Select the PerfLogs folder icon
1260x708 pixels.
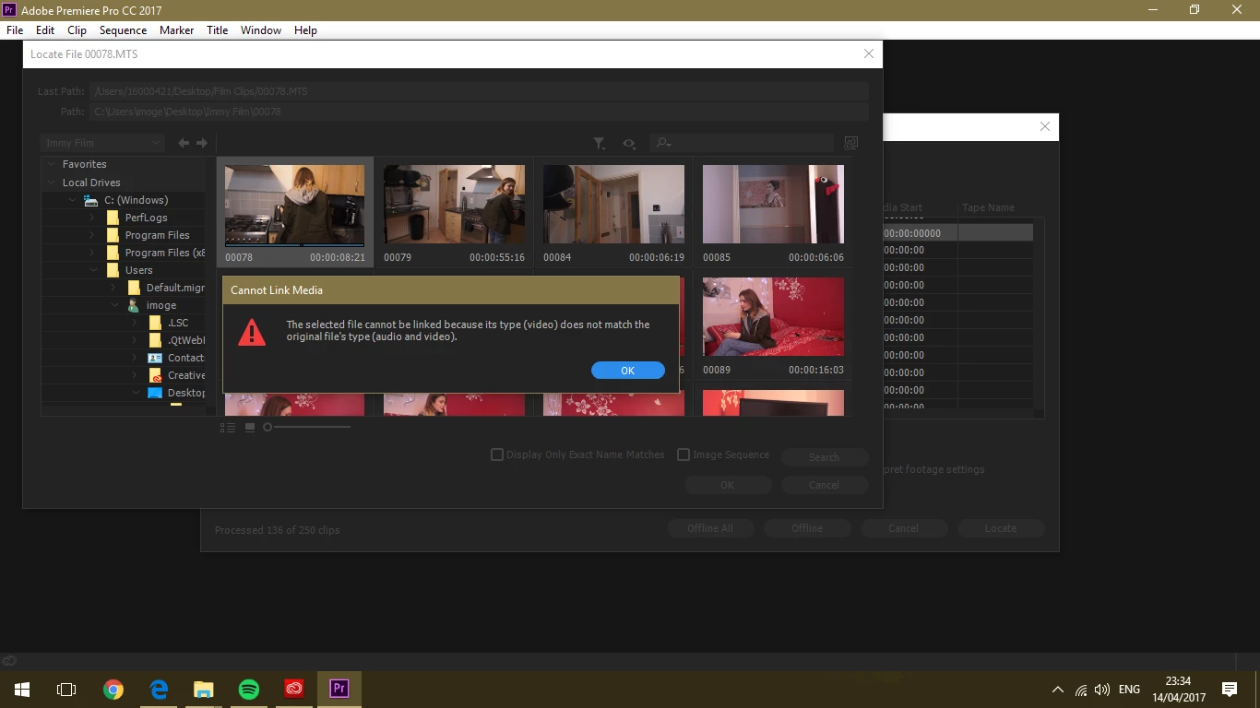113,218
